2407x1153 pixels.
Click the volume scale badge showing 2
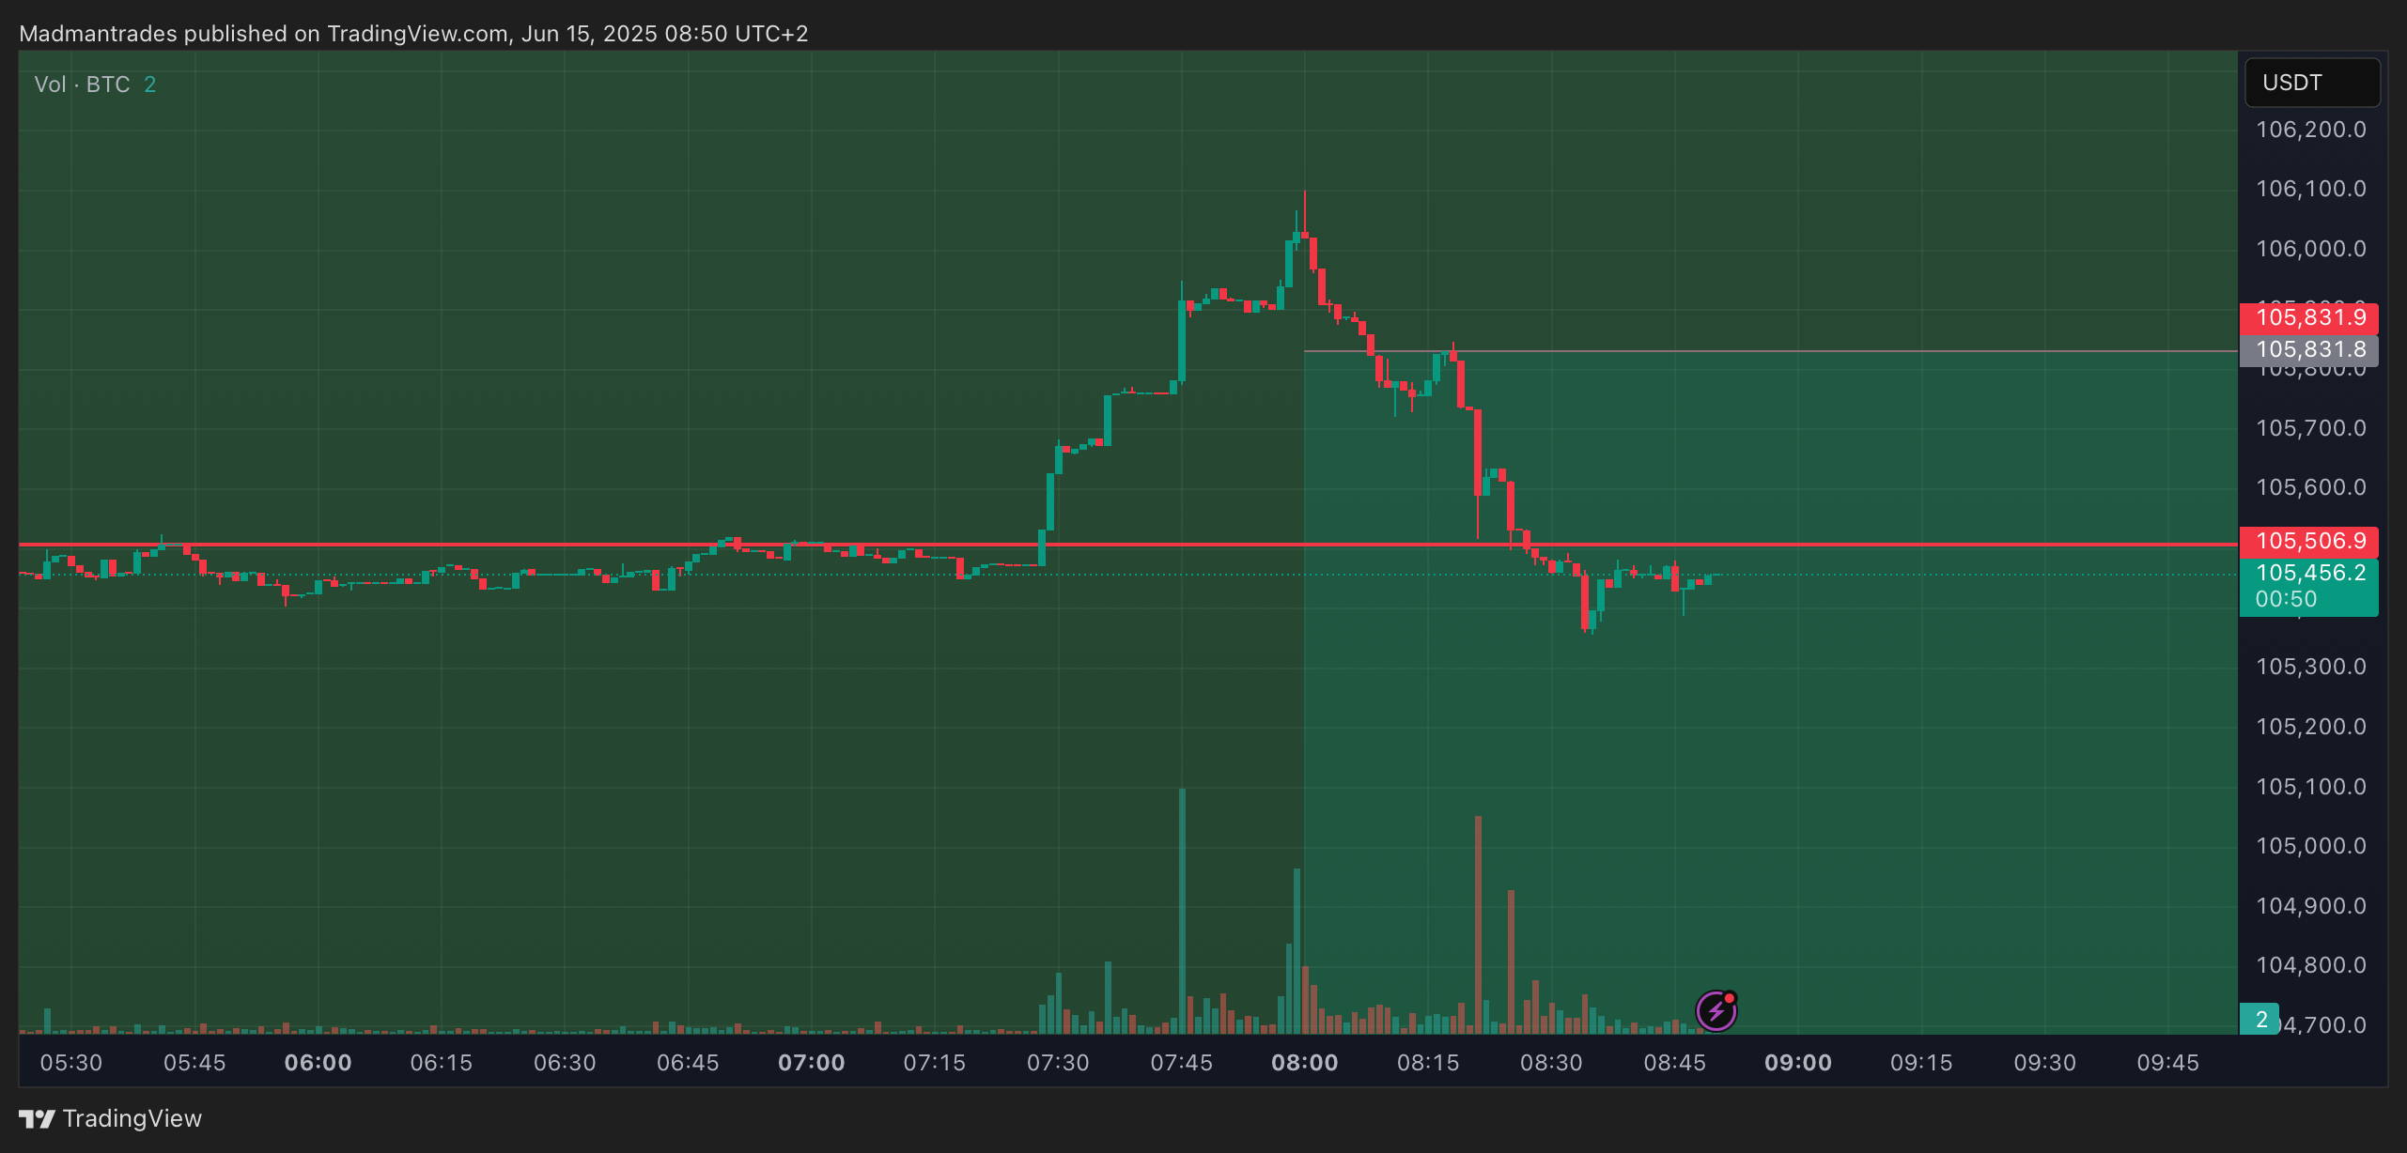[x=2259, y=1019]
